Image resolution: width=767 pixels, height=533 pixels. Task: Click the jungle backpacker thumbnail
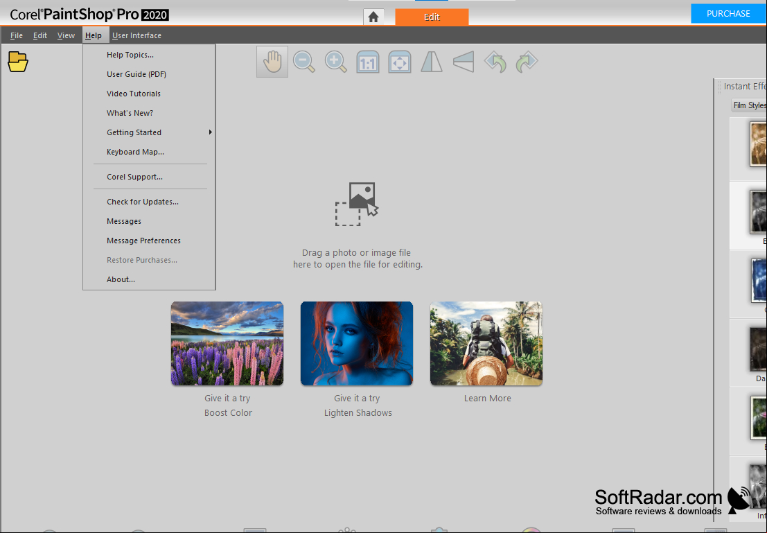pyautogui.click(x=486, y=344)
